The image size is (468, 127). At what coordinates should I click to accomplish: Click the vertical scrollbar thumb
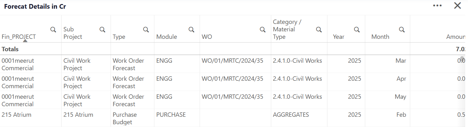click(x=462, y=59)
